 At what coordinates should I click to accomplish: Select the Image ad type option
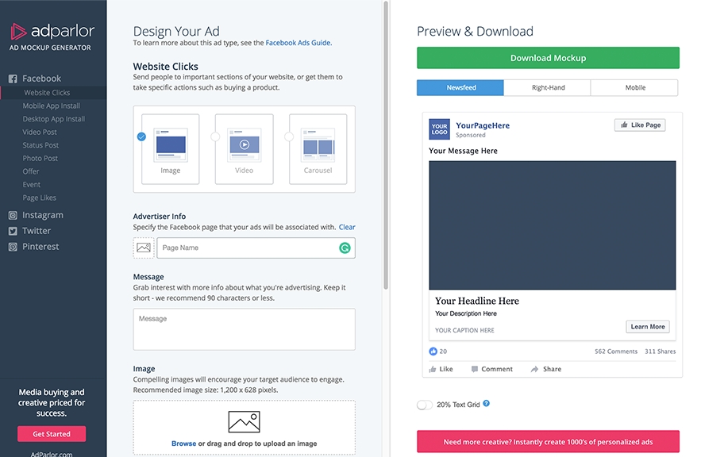coord(170,149)
